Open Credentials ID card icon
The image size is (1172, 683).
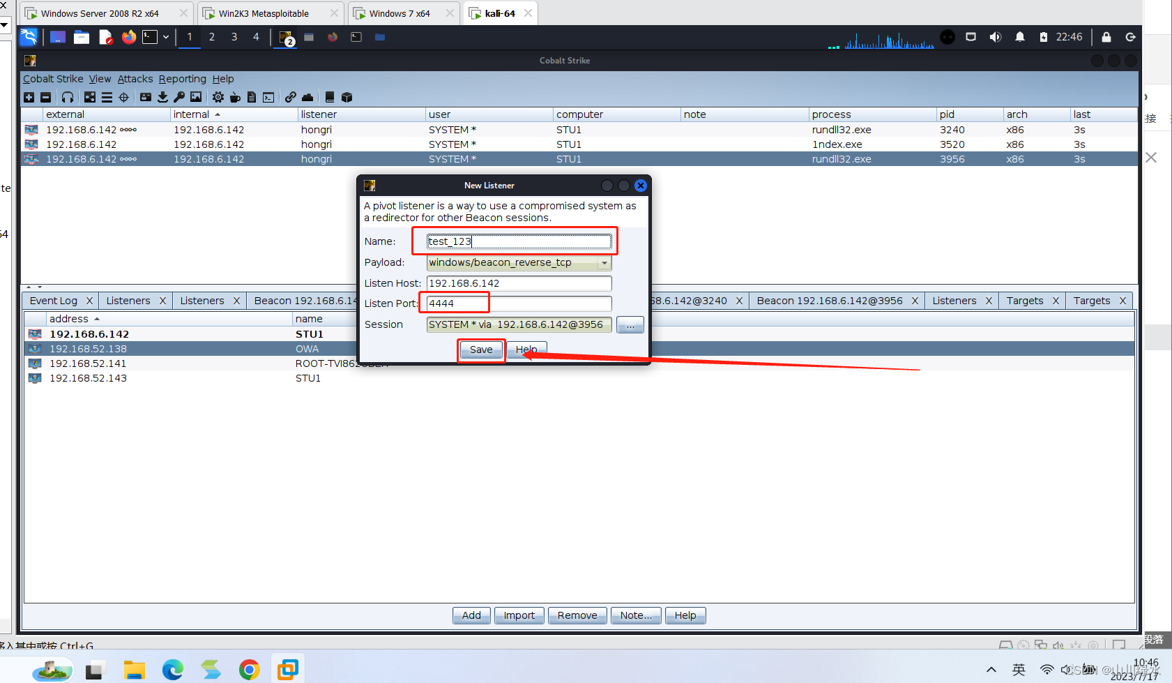click(146, 97)
